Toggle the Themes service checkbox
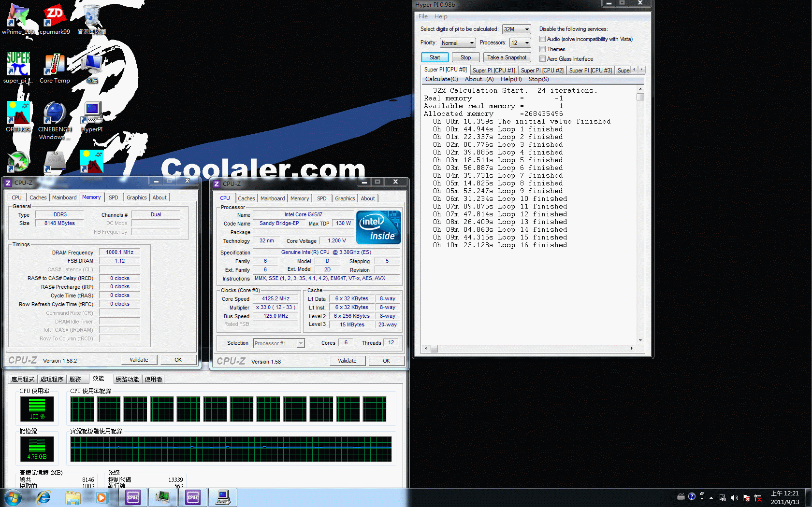The width and height of the screenshot is (812, 507). (x=542, y=49)
